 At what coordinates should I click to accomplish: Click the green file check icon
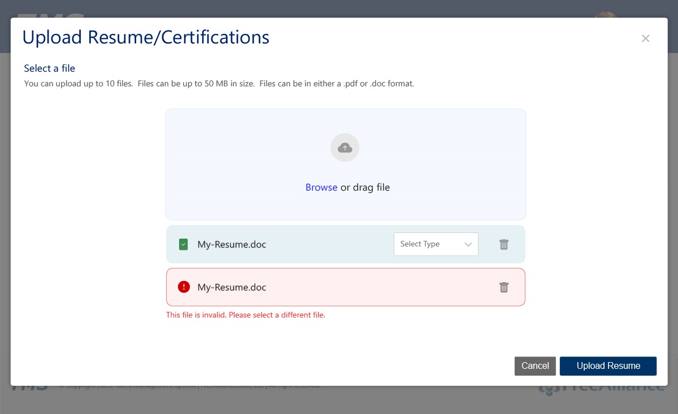183,244
